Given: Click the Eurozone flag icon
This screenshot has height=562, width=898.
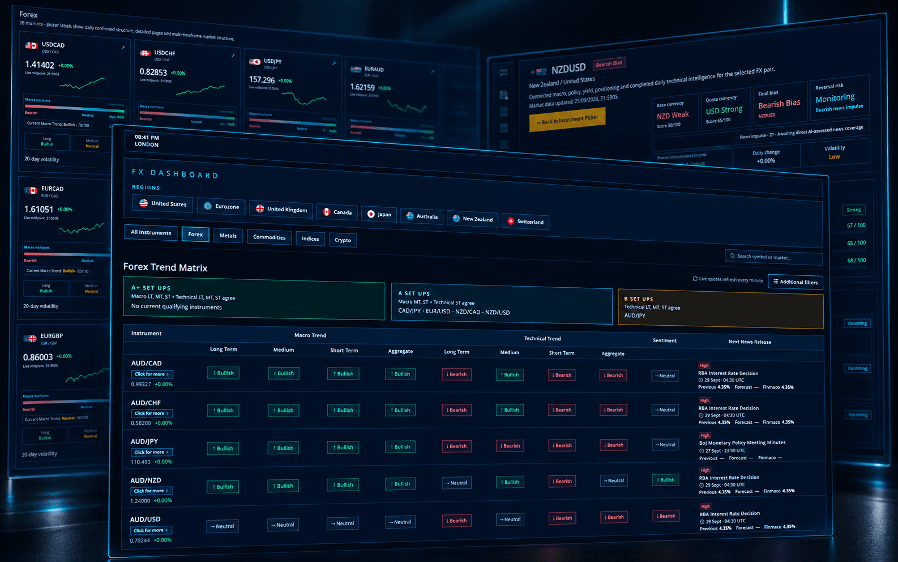Looking at the screenshot, I should click(x=207, y=206).
